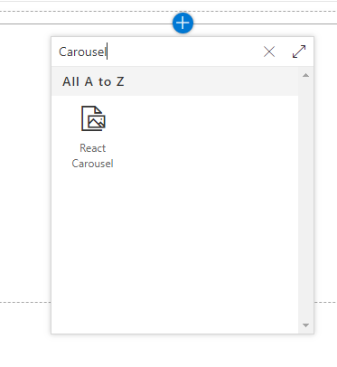Select the React Carousel web part icon
The width and height of the screenshot is (337, 367).
[x=93, y=118]
